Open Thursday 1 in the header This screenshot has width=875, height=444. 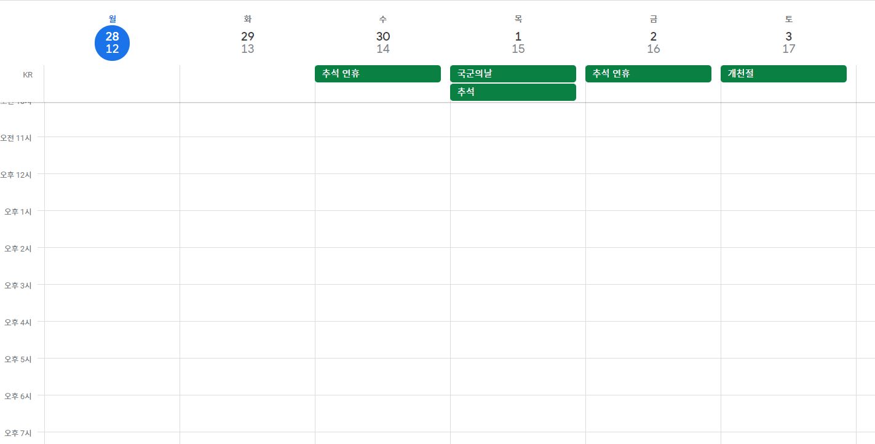tap(518, 43)
